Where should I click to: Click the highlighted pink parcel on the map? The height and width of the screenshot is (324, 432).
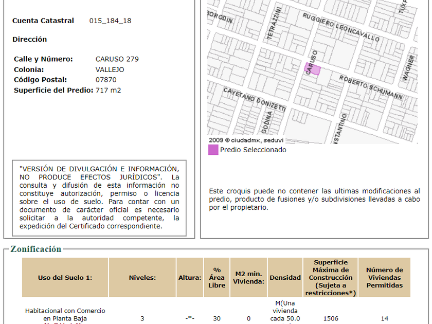coord(313,69)
